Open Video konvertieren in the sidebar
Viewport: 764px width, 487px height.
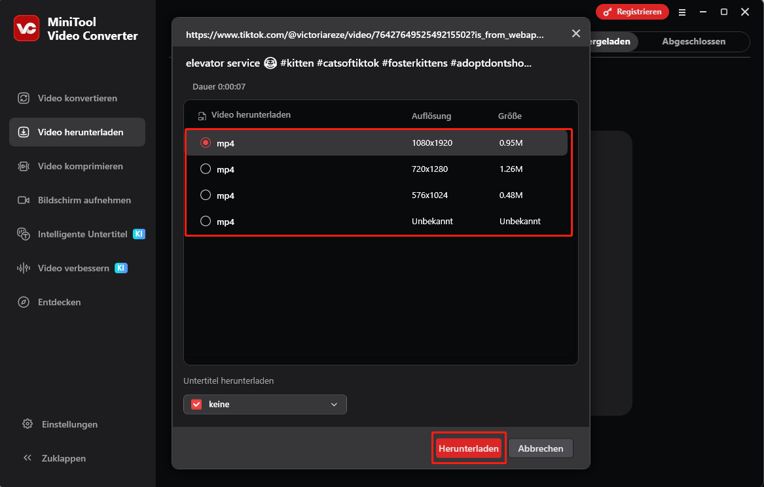point(77,98)
